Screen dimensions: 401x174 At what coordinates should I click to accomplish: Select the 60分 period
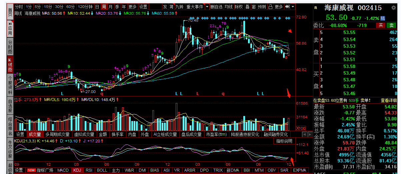pos(70,7)
